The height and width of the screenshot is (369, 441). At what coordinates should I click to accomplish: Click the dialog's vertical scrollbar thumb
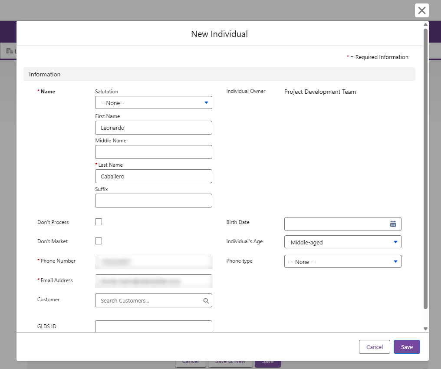point(425,169)
